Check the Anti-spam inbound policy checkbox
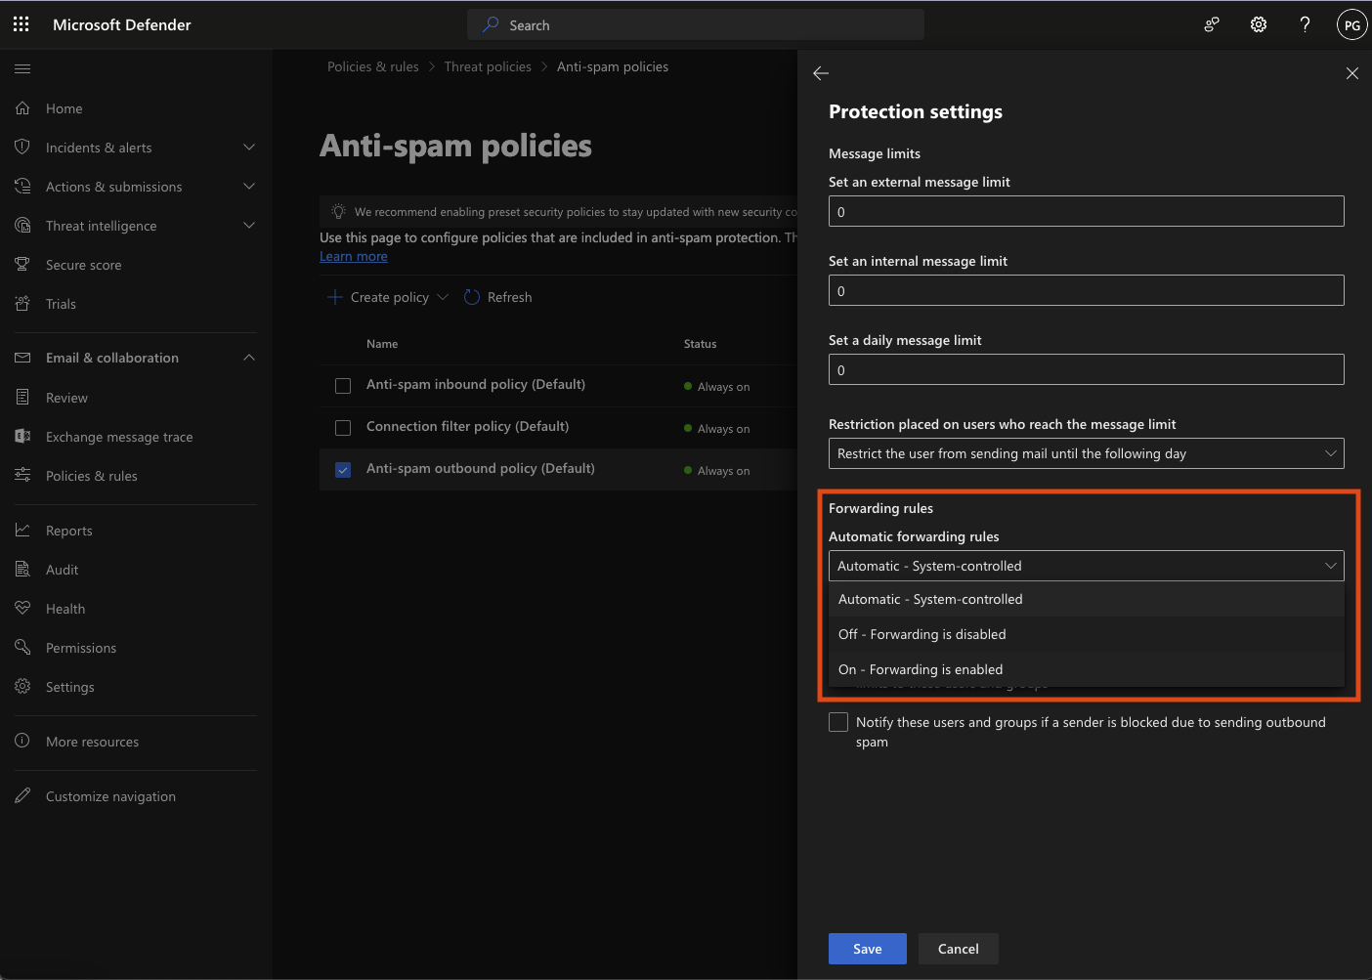 [x=343, y=386]
